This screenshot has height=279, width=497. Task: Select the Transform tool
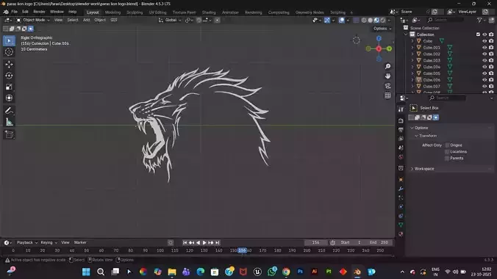[x=9, y=98]
